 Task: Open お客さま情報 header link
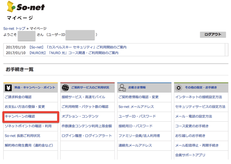tap(137, 88)
